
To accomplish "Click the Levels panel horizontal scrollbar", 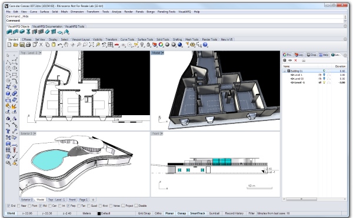I will pos(301,199).
